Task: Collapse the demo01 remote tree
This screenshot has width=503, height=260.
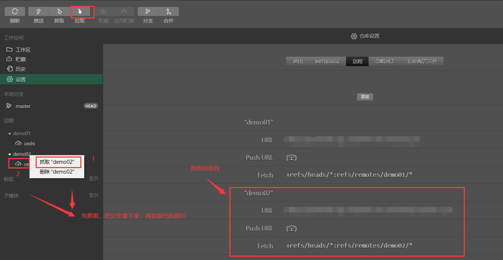Action: [10, 134]
